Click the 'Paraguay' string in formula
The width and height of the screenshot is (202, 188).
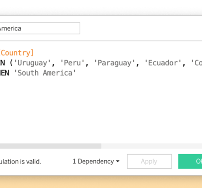click(x=114, y=63)
